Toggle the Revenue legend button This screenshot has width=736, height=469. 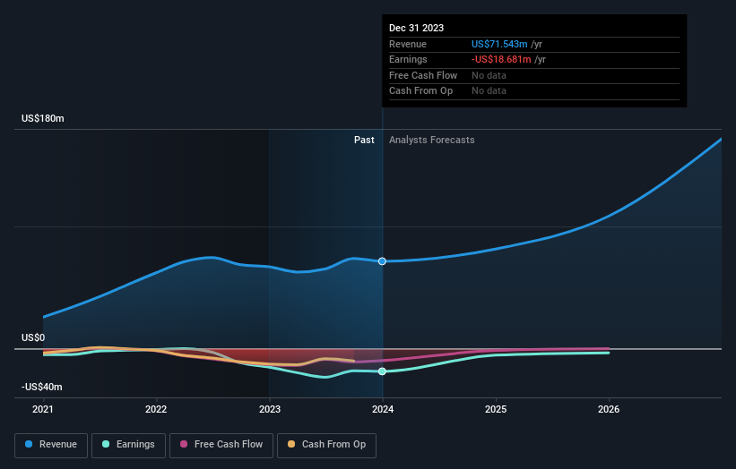51,445
